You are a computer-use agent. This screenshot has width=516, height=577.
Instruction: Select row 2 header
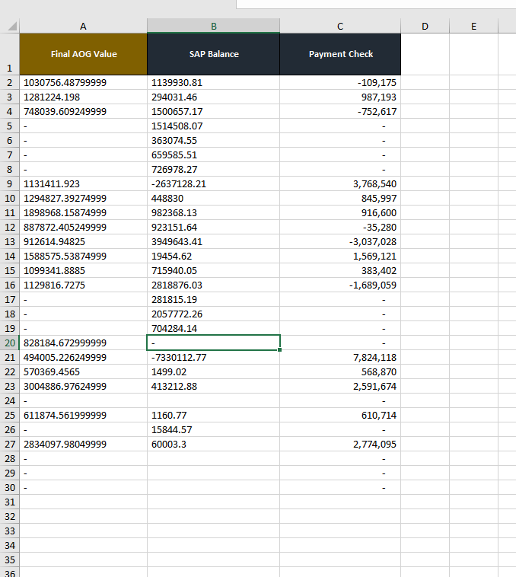pos(10,82)
